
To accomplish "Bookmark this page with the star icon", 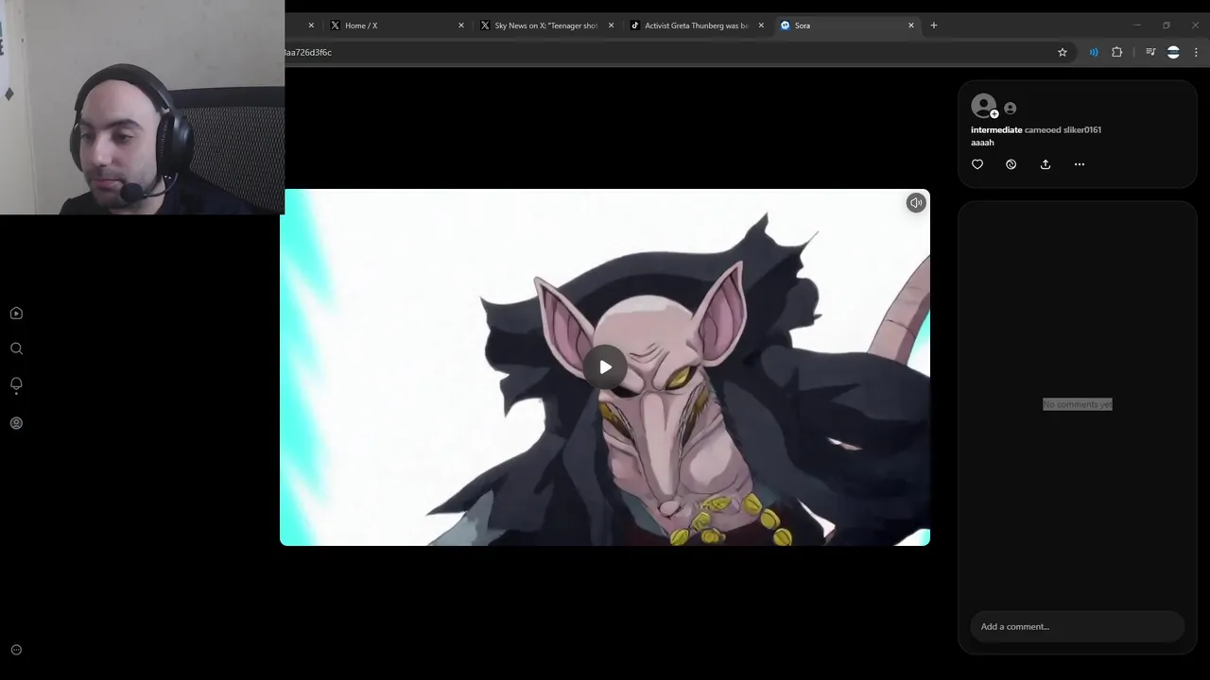I will [x=1063, y=53].
